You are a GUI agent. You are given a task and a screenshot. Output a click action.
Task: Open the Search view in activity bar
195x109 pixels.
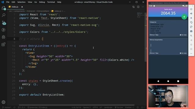point(3,15)
